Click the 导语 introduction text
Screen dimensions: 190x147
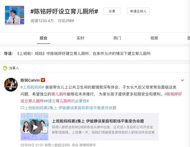(x=77, y=54)
